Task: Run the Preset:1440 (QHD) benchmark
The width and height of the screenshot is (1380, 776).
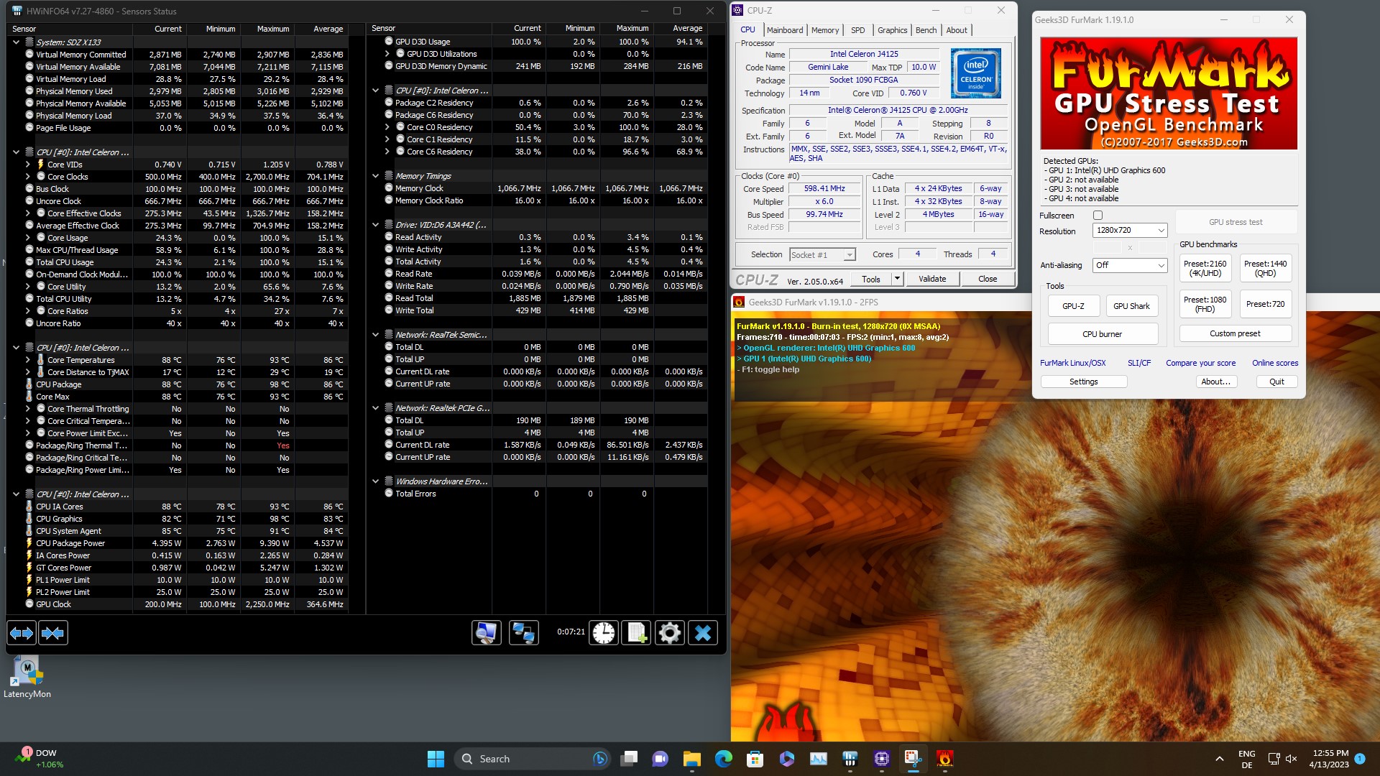Action: click(x=1265, y=268)
